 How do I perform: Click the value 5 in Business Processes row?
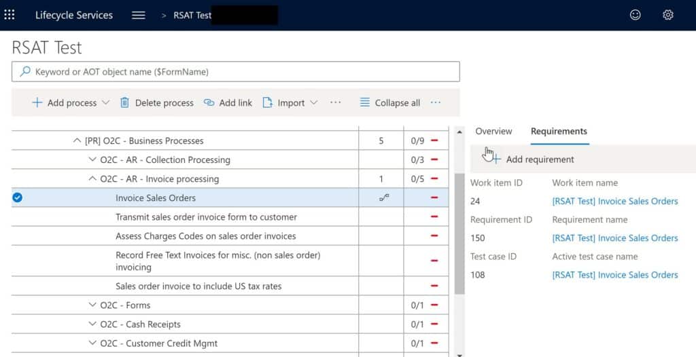tap(381, 141)
